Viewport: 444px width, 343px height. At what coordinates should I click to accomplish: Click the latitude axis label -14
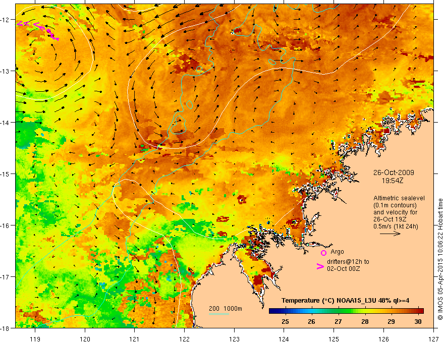5,122
